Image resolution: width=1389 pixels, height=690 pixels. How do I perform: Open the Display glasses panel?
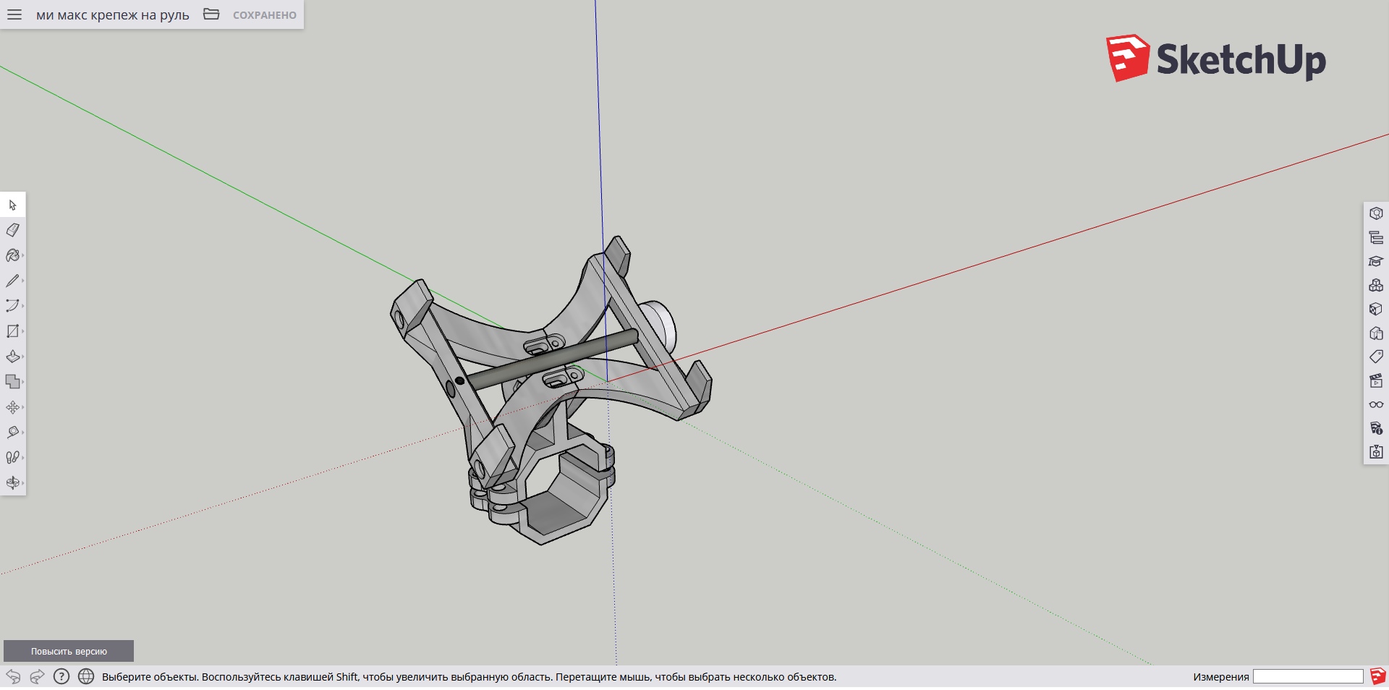[x=1376, y=404]
